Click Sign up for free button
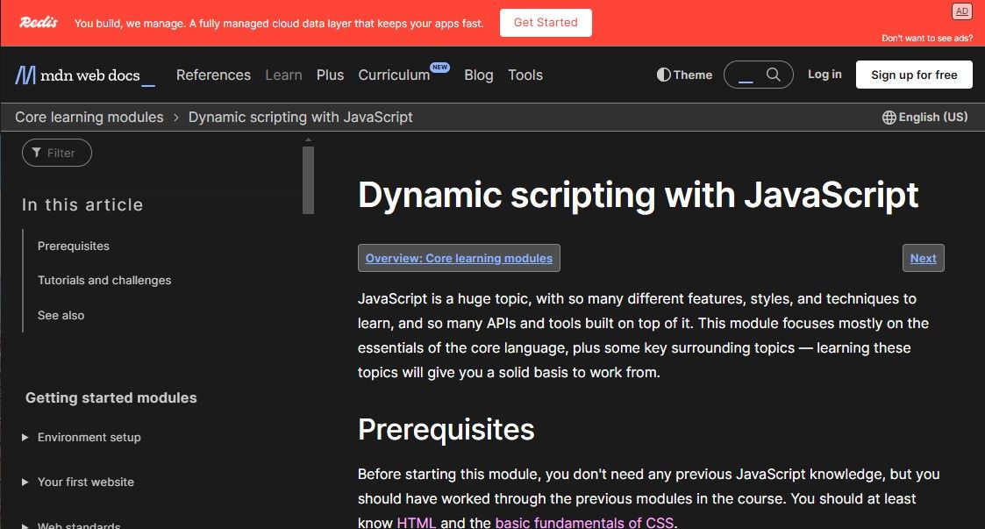 pos(913,75)
